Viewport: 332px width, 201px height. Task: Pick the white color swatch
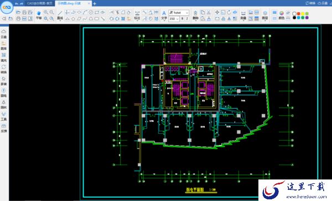(x=294, y=13)
